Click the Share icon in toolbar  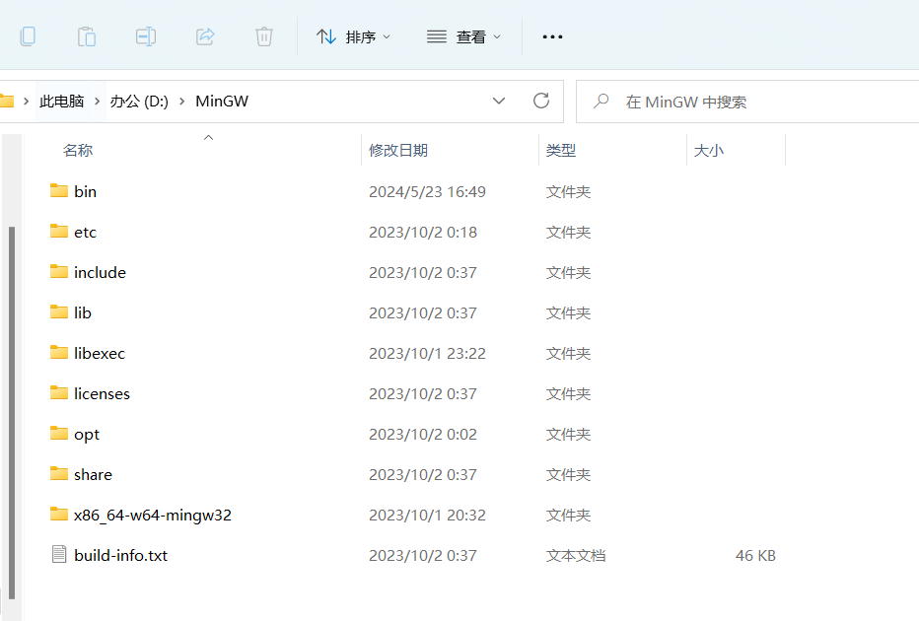tap(205, 36)
